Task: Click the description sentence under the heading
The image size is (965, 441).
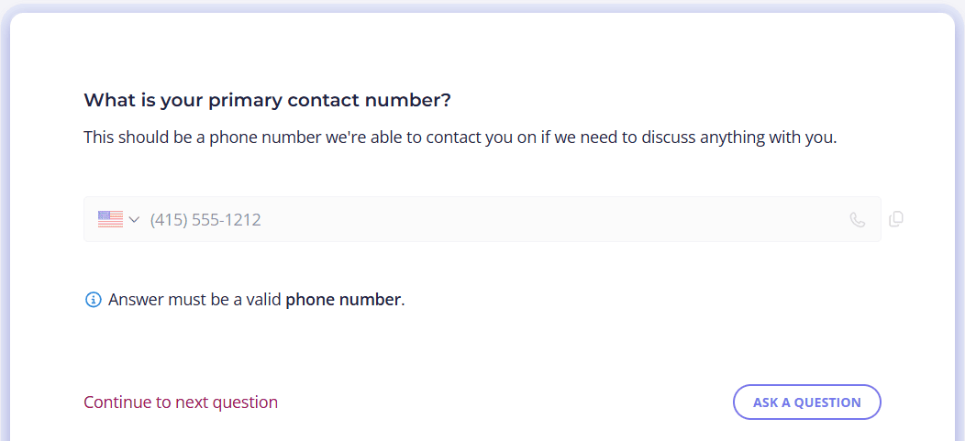Action: point(460,138)
